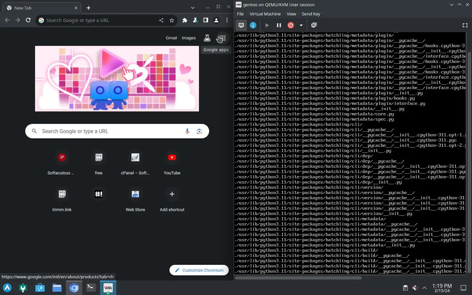Open Google apps grid
Image resolution: width=472 pixels, height=295 pixels.
click(222, 38)
